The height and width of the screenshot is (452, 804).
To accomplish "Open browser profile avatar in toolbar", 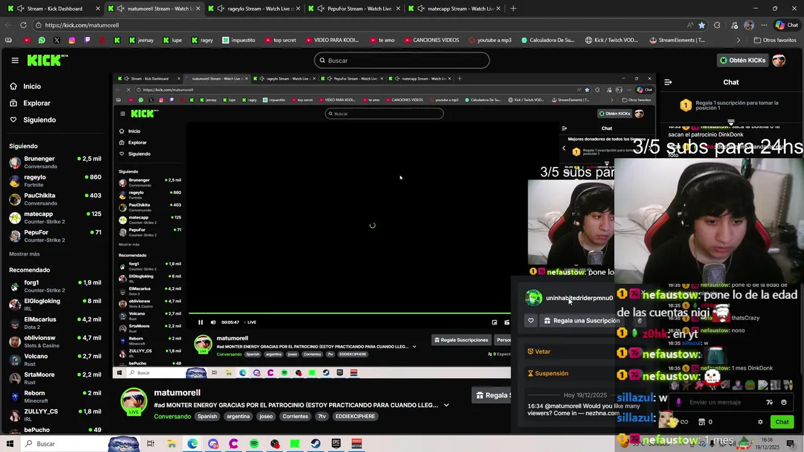I will coord(749,25).
